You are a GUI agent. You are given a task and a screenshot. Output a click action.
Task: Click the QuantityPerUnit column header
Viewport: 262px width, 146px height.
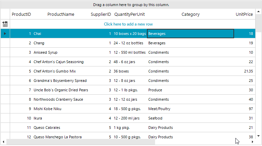tap(129, 14)
